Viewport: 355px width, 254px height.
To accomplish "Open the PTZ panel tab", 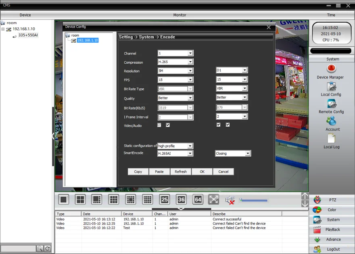I will 332,200.
